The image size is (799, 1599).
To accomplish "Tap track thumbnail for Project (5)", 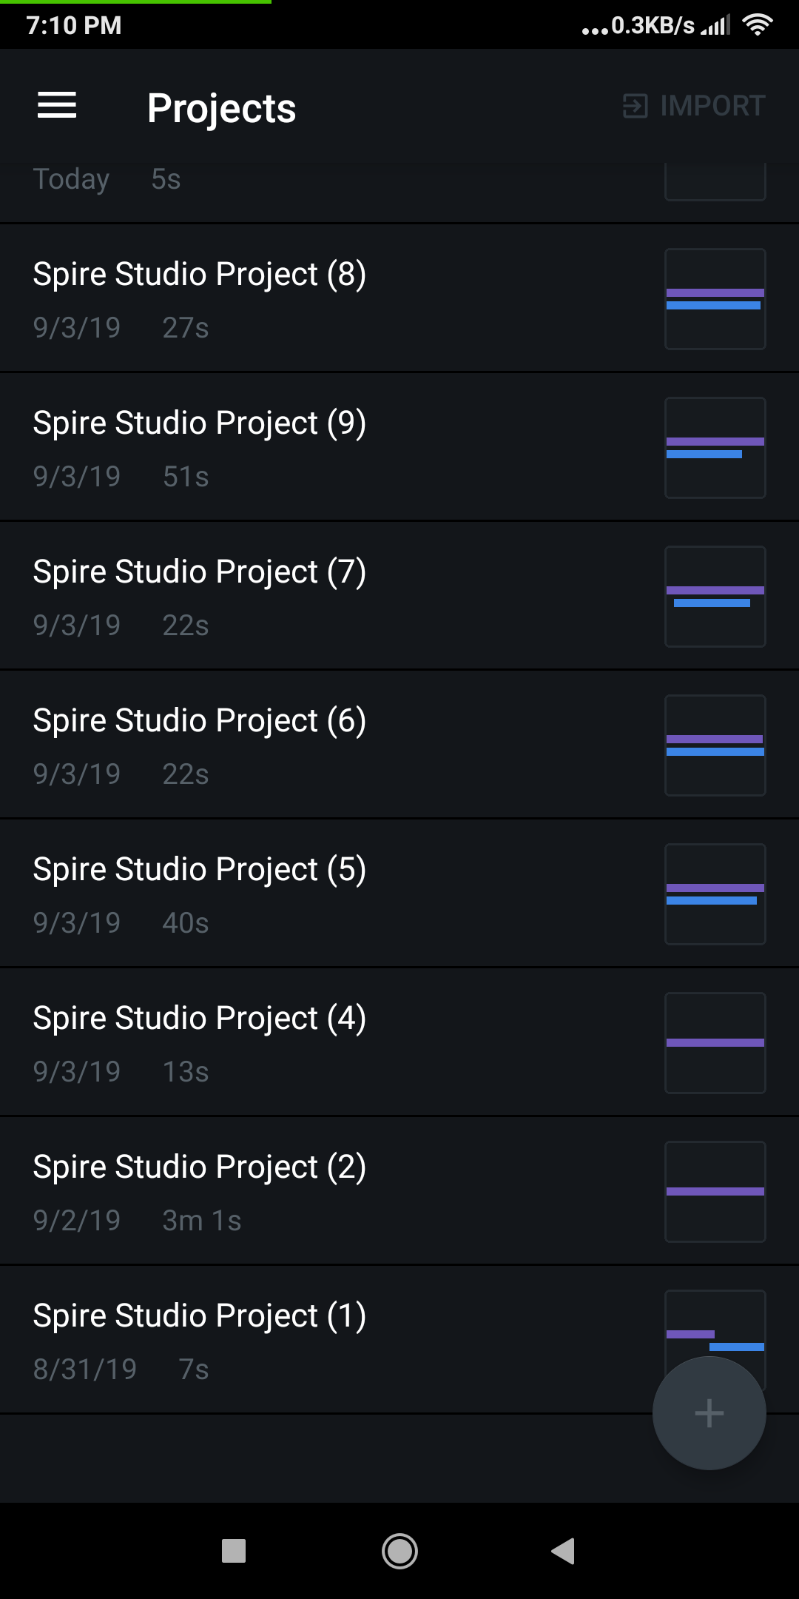I will [x=715, y=894].
